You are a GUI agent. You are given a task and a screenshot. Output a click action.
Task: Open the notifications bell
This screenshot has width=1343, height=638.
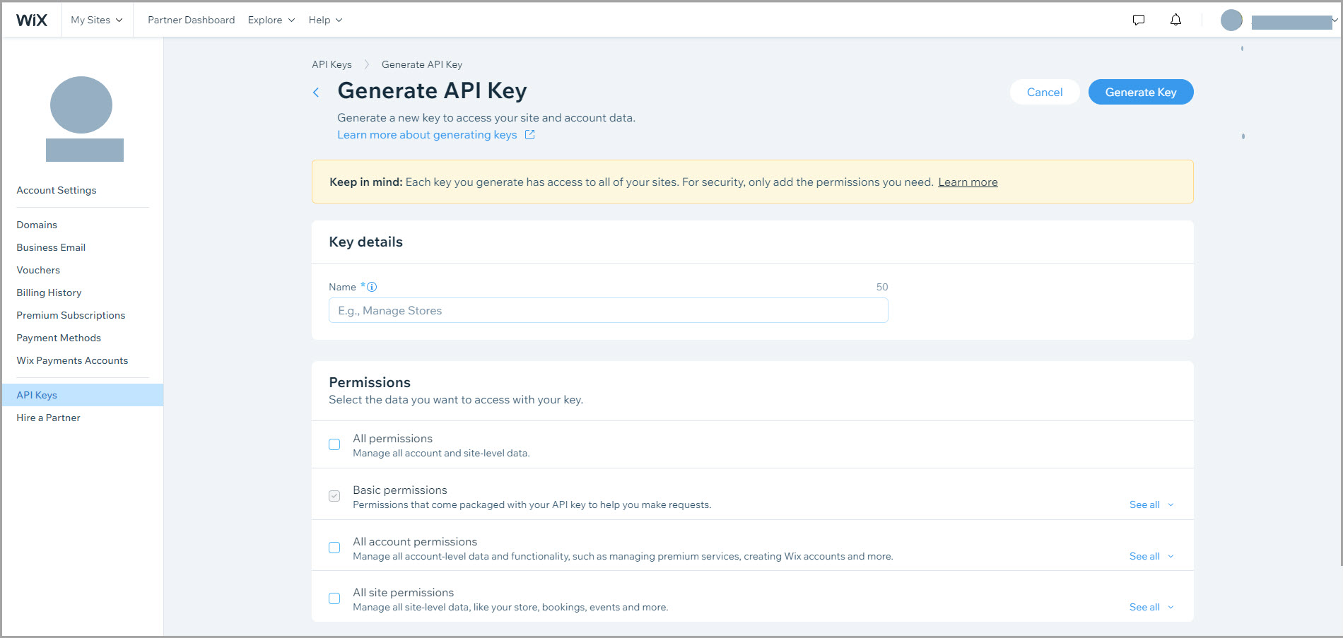(1175, 20)
